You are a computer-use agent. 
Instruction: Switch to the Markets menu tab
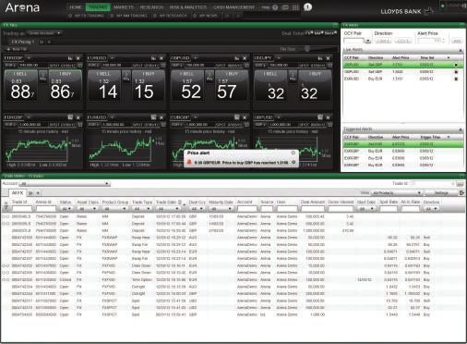(x=124, y=7)
